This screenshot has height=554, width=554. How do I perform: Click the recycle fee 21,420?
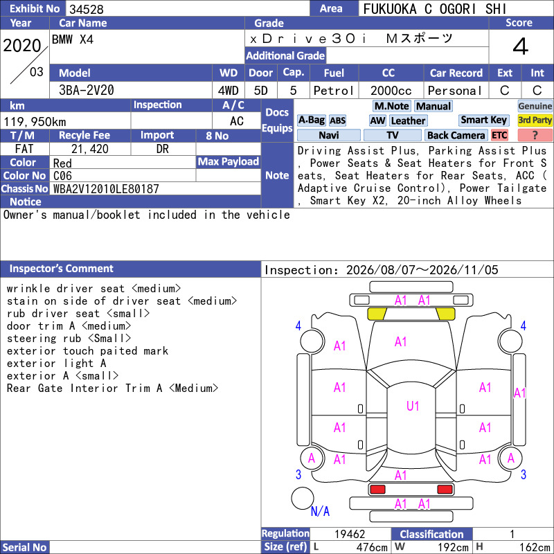[90, 149]
